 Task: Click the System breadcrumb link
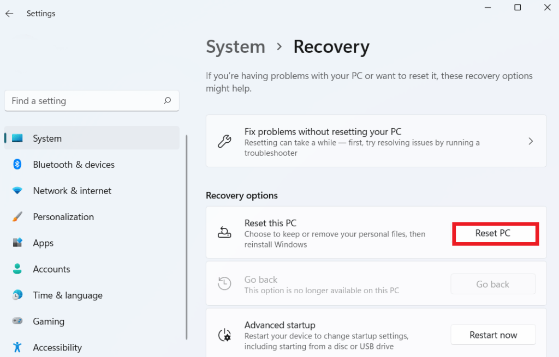point(235,47)
